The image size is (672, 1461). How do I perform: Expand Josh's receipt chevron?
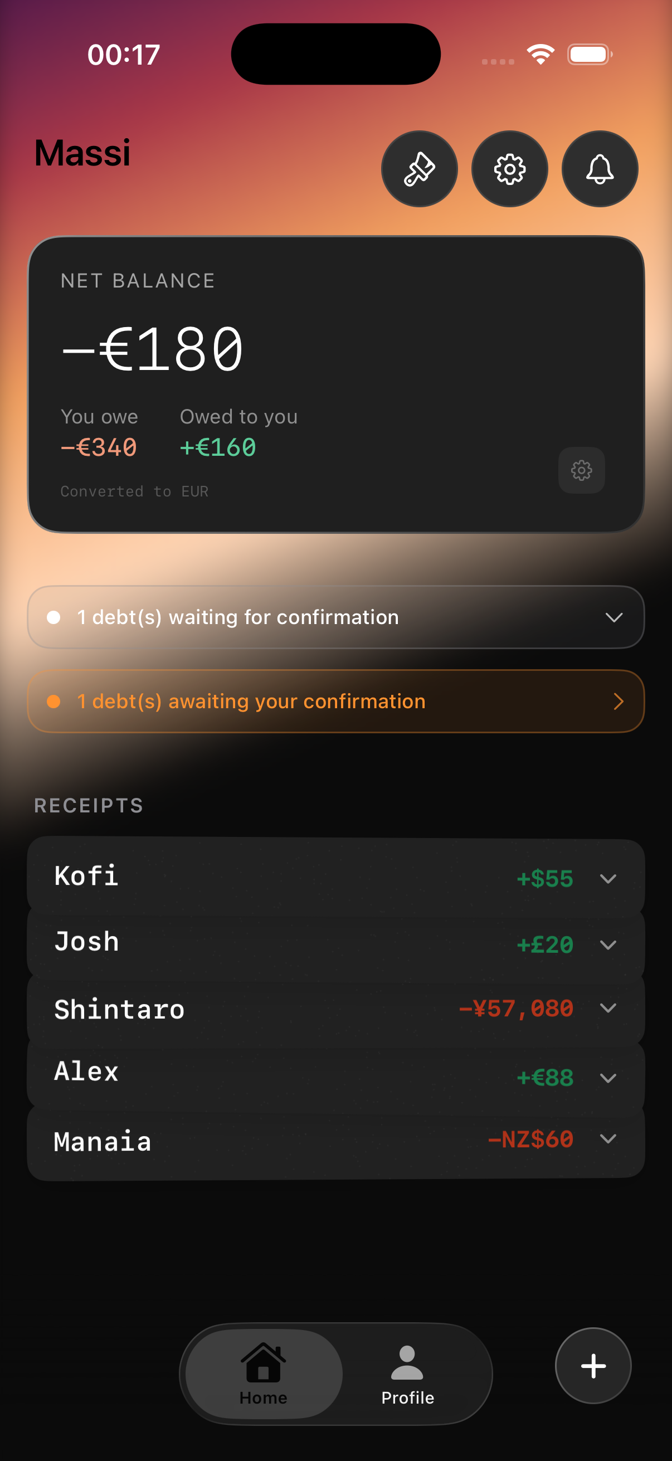tap(608, 944)
